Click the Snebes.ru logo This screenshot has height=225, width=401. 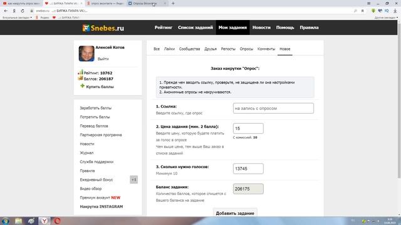pyautogui.click(x=103, y=27)
